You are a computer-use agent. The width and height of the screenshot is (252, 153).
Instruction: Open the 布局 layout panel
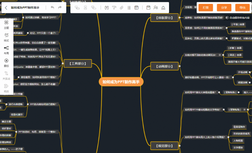(6, 50)
